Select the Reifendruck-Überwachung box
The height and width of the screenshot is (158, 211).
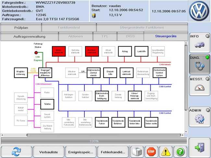pos(143,73)
